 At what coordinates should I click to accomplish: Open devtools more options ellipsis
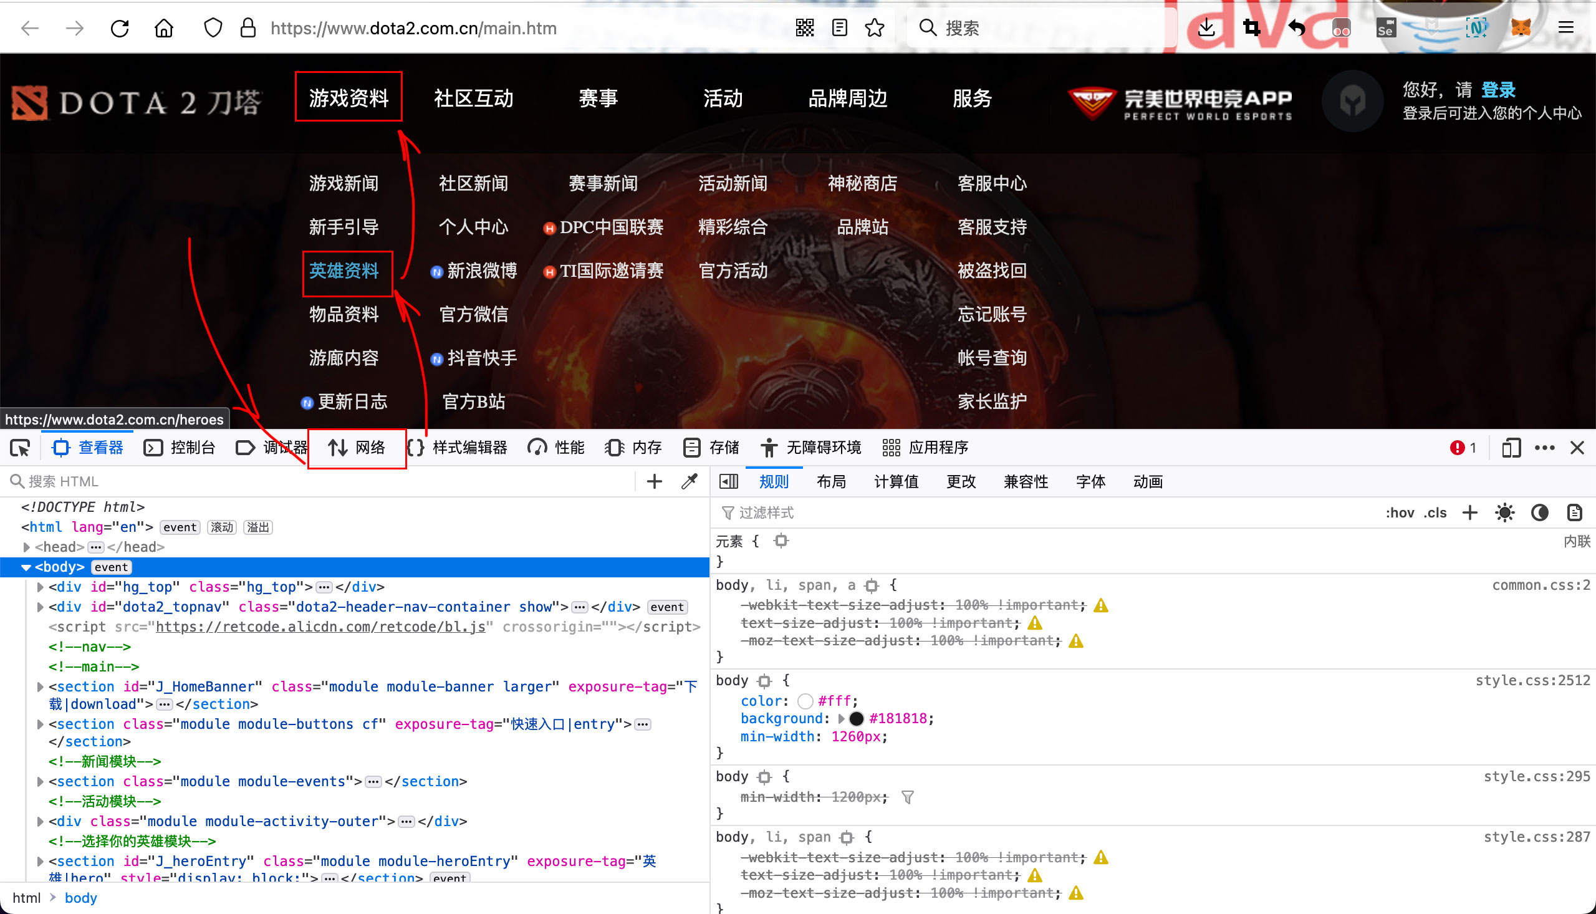tap(1544, 448)
